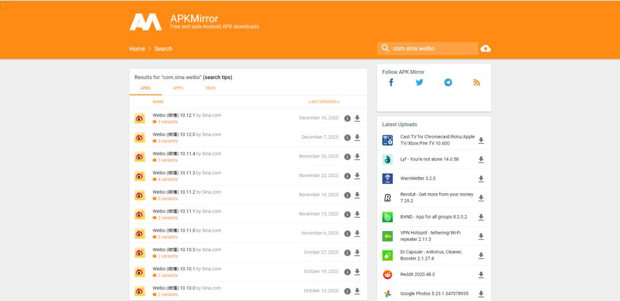The width and height of the screenshot is (620, 301).
Task: Download VPN Hotspot 2.11.3 arrow icon
Action: (x=481, y=237)
